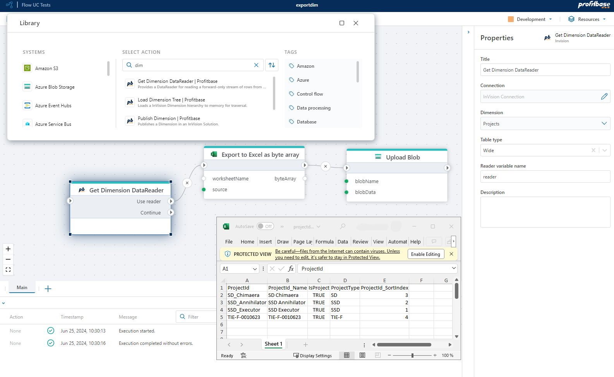Image resolution: width=614 pixels, height=377 pixels.
Task: Open the Dimension dropdown showing Projects
Action: 604,123
